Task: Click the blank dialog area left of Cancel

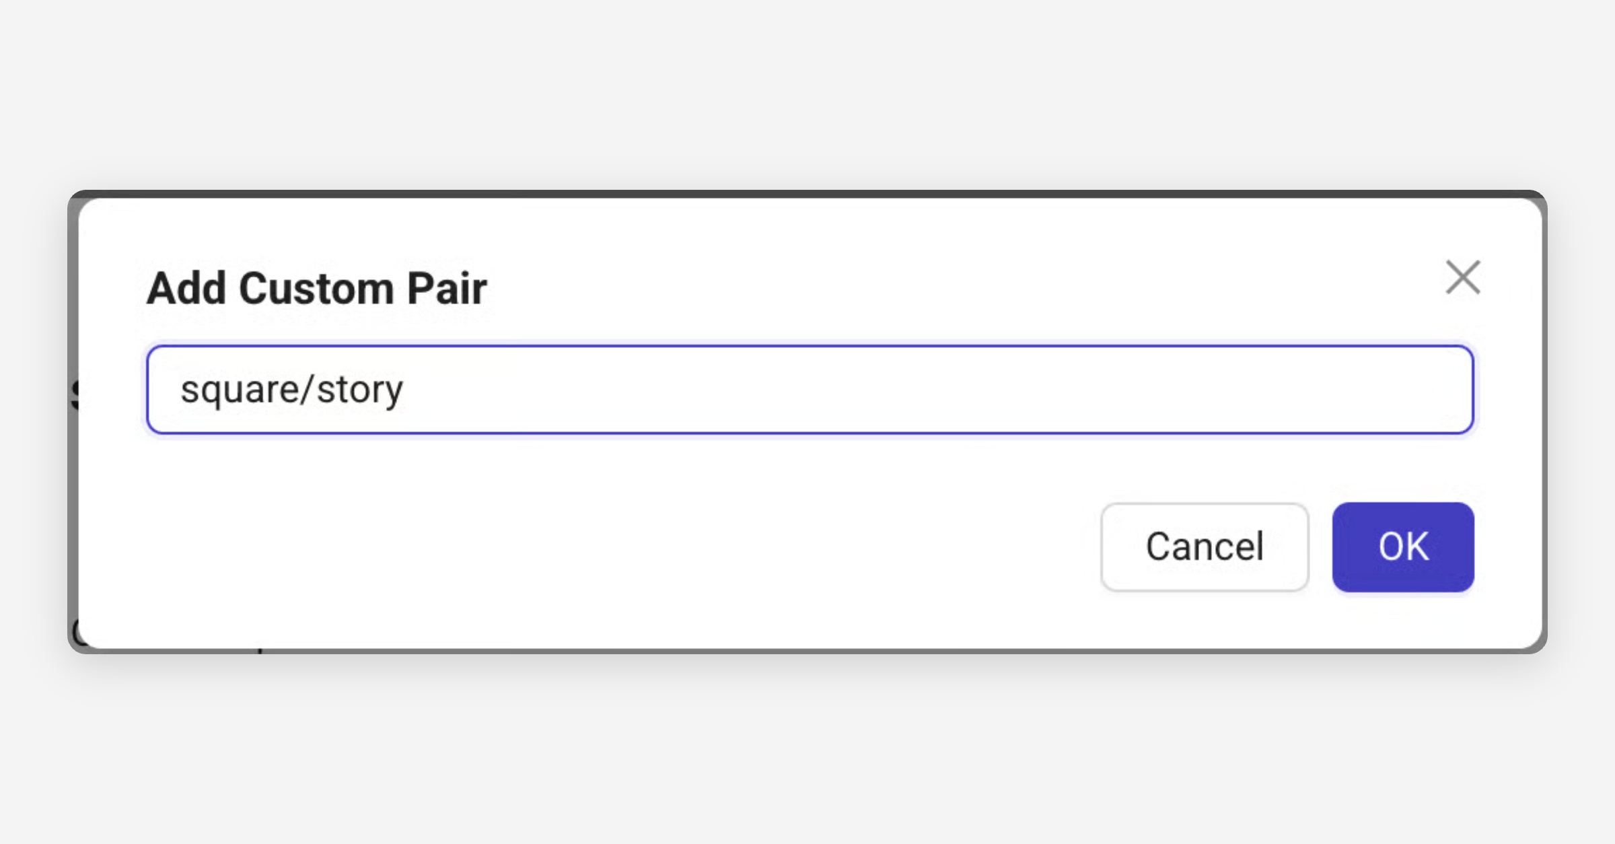Action: 606,547
